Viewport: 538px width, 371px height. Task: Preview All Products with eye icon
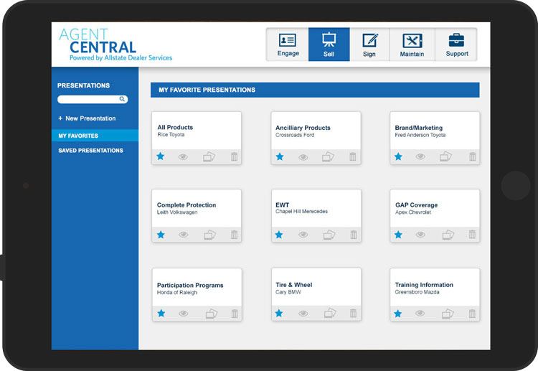183,157
